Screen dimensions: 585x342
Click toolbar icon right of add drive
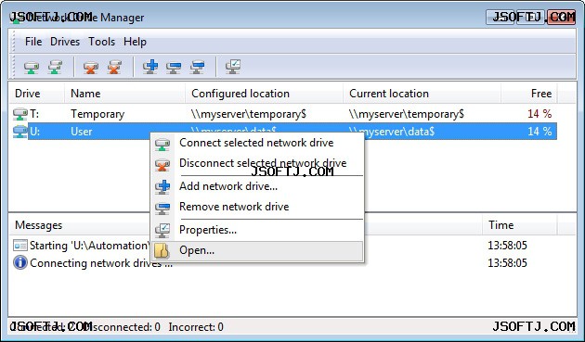[x=174, y=68]
